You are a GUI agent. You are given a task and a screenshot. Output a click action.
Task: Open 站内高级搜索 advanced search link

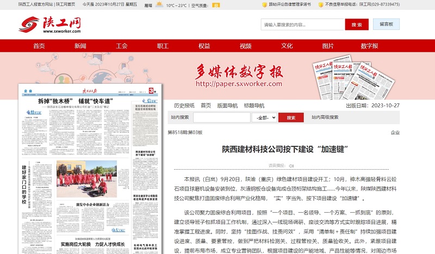pos(325,117)
